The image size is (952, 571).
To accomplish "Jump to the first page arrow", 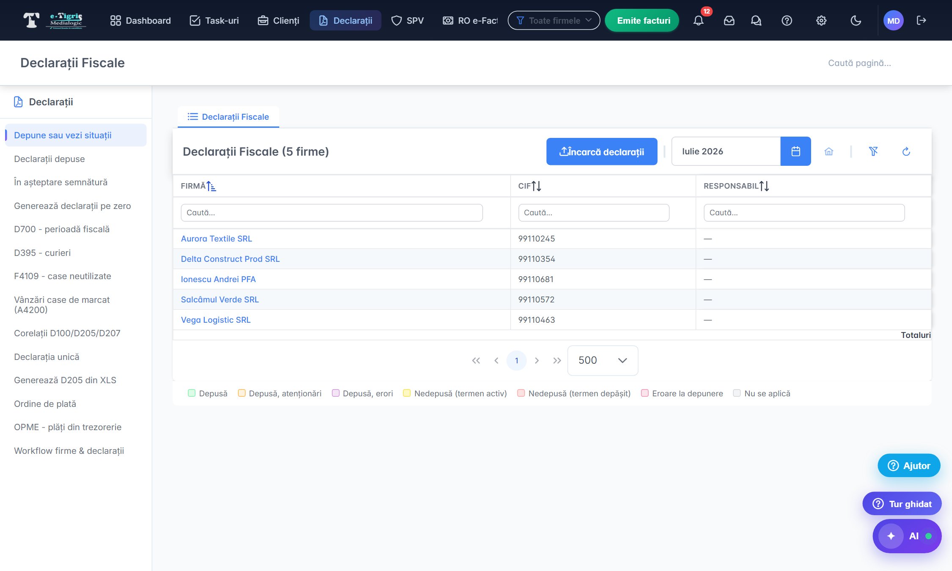I will [x=476, y=360].
